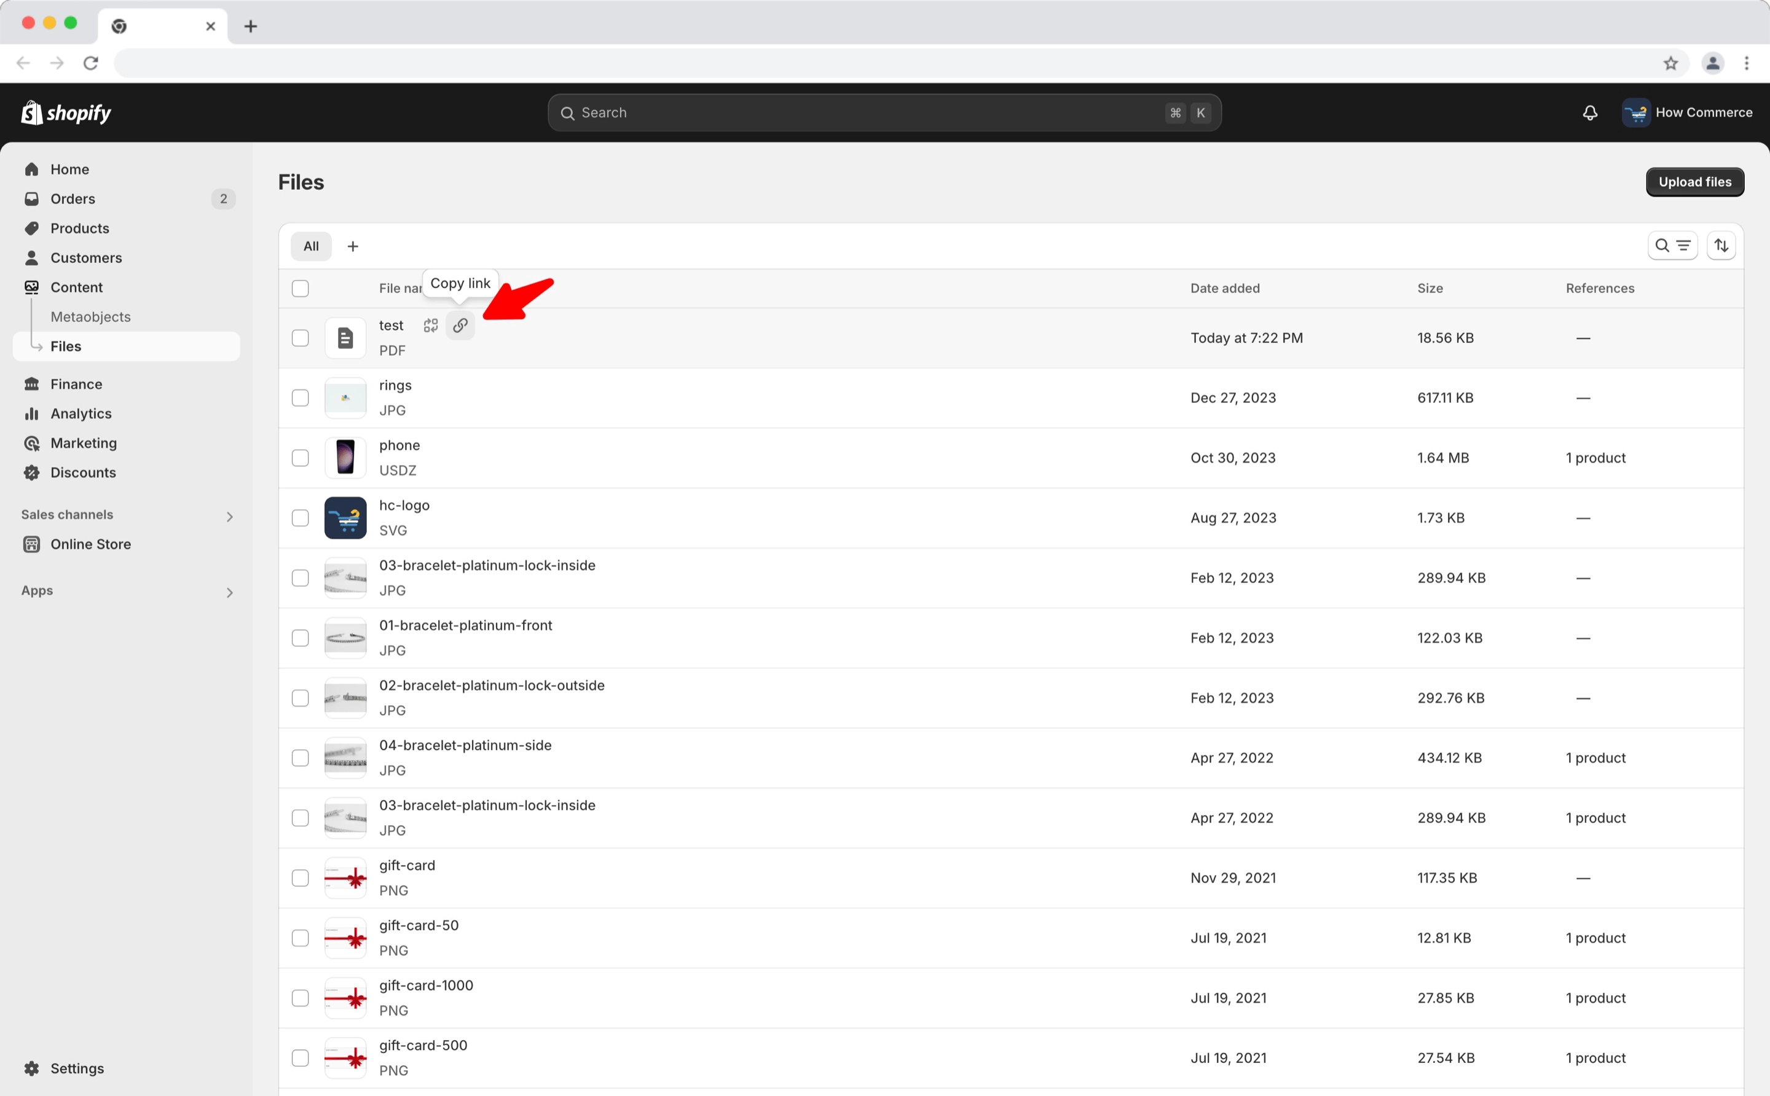Check the box for gift-card-1000

point(300,998)
